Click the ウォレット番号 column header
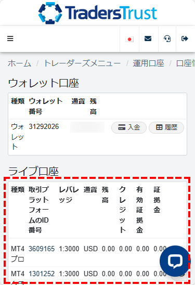The width and height of the screenshot is (195, 285). pos(46,106)
